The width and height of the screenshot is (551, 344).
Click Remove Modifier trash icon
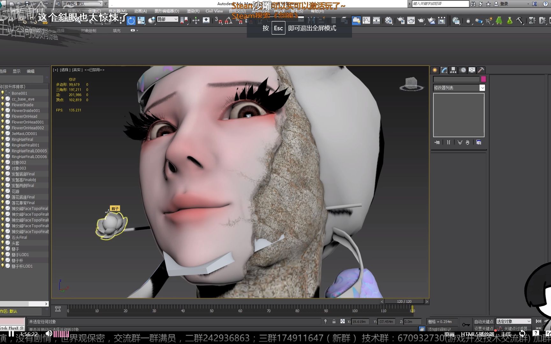[467, 142]
